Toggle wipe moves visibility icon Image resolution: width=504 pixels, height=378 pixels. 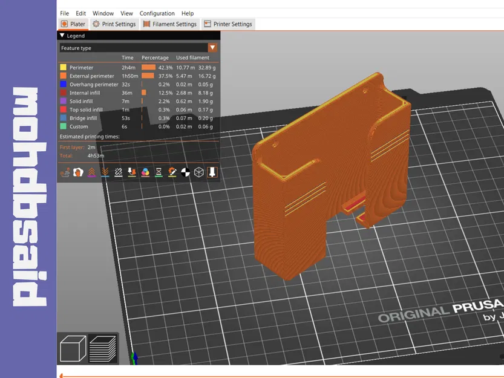(78, 172)
